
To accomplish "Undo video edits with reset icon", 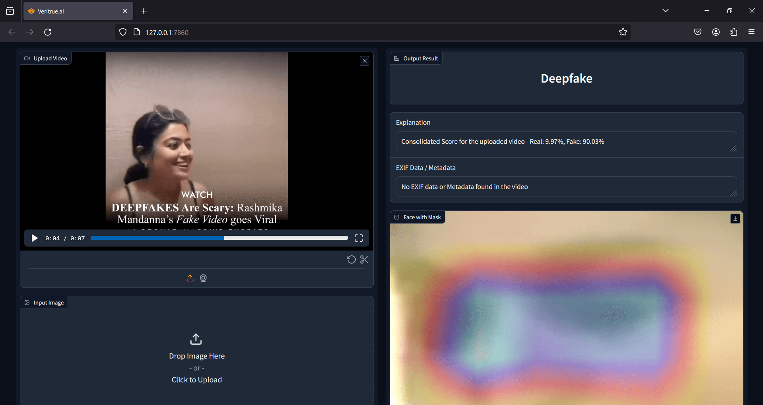I will coord(351,259).
